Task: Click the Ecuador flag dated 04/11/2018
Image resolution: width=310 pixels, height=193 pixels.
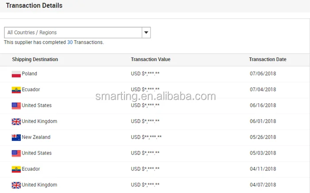Action: click(16, 170)
